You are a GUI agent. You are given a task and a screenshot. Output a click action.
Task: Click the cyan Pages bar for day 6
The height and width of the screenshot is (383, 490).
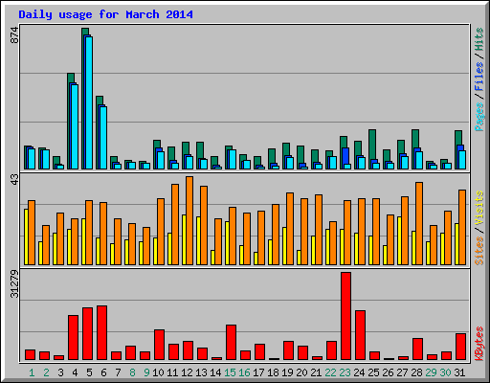(103, 138)
